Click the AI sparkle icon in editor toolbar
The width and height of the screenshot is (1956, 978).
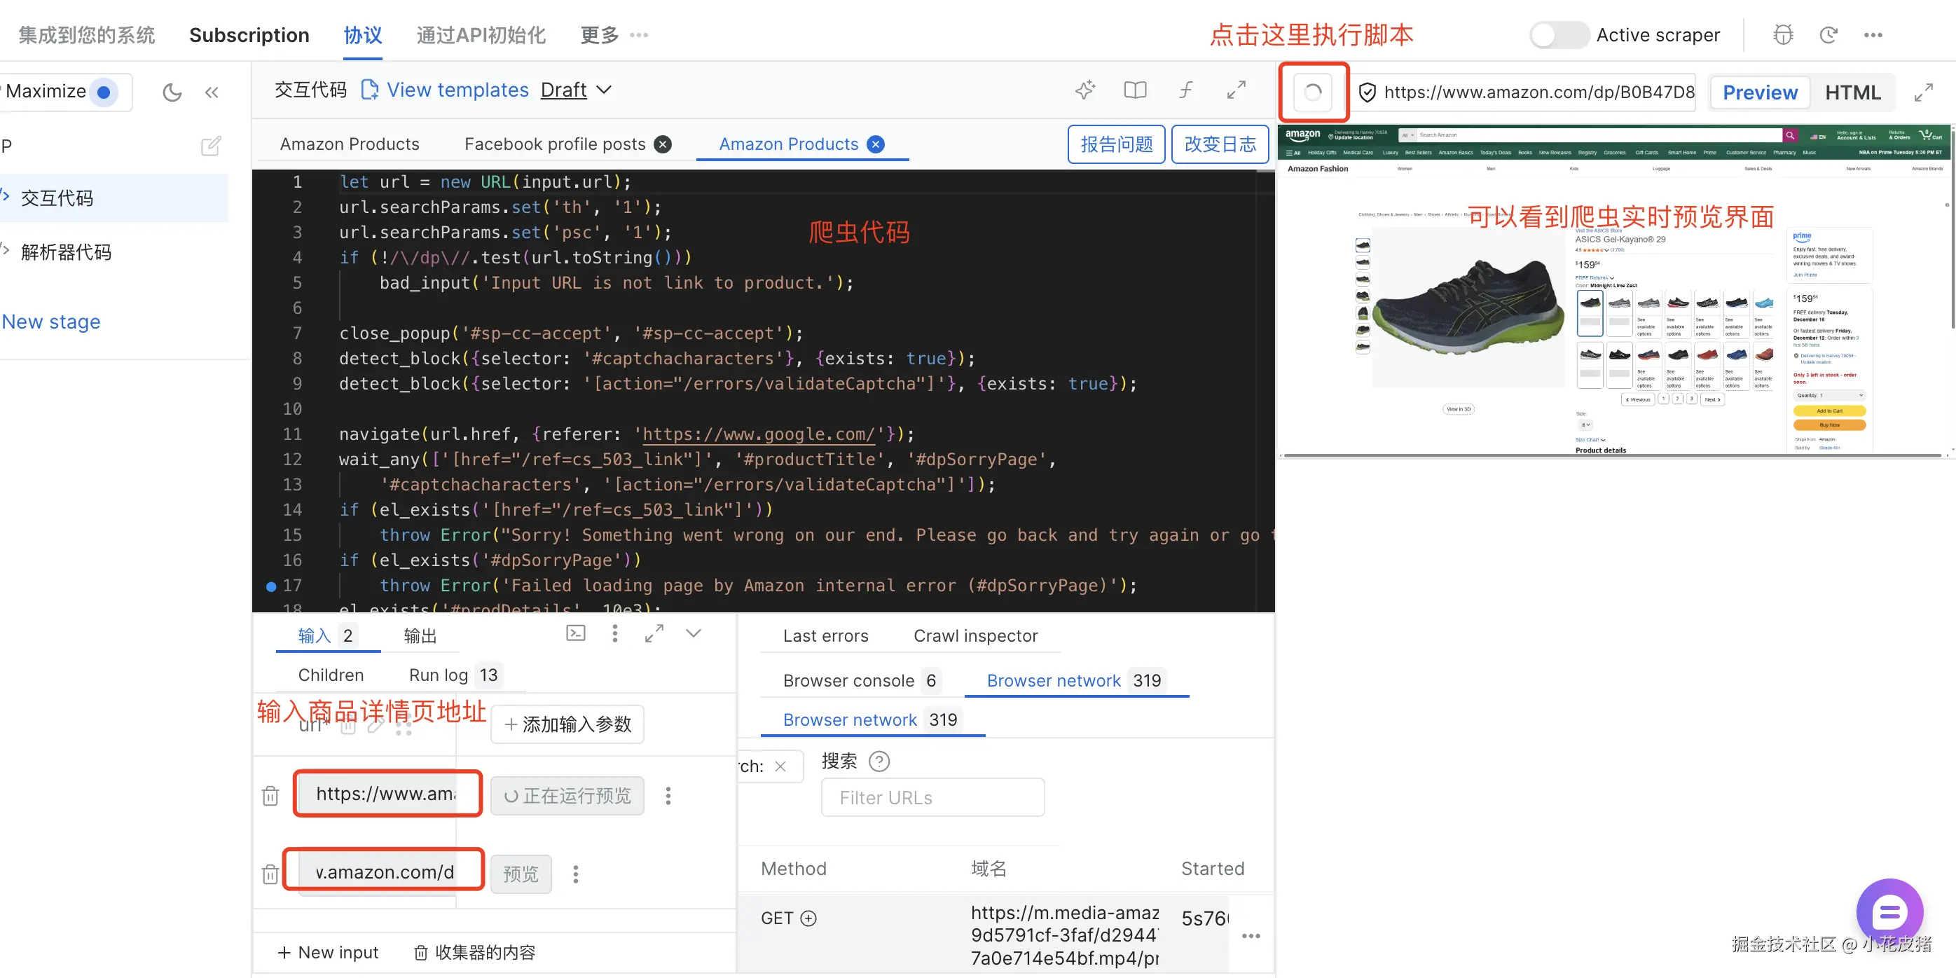[1085, 90]
